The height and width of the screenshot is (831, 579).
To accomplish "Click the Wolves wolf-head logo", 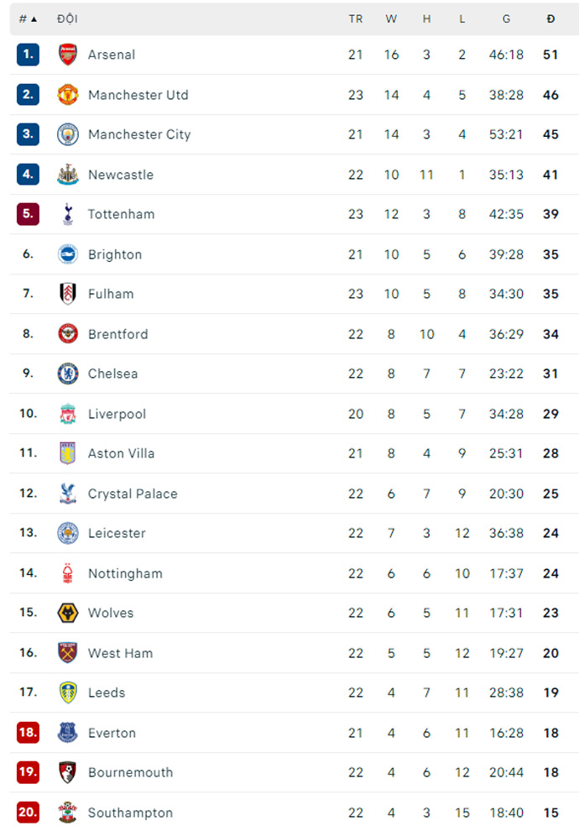I will pos(67,613).
